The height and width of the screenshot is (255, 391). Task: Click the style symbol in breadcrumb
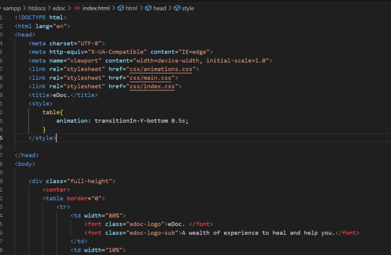pyautogui.click(x=188, y=8)
